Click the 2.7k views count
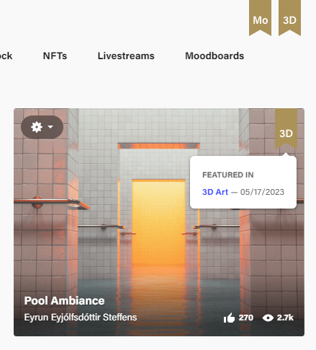Screen dimensions: 316x350 coord(285,318)
